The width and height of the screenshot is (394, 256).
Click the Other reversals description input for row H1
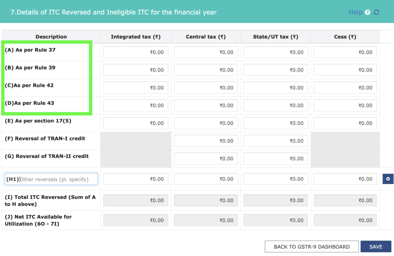(x=58, y=179)
